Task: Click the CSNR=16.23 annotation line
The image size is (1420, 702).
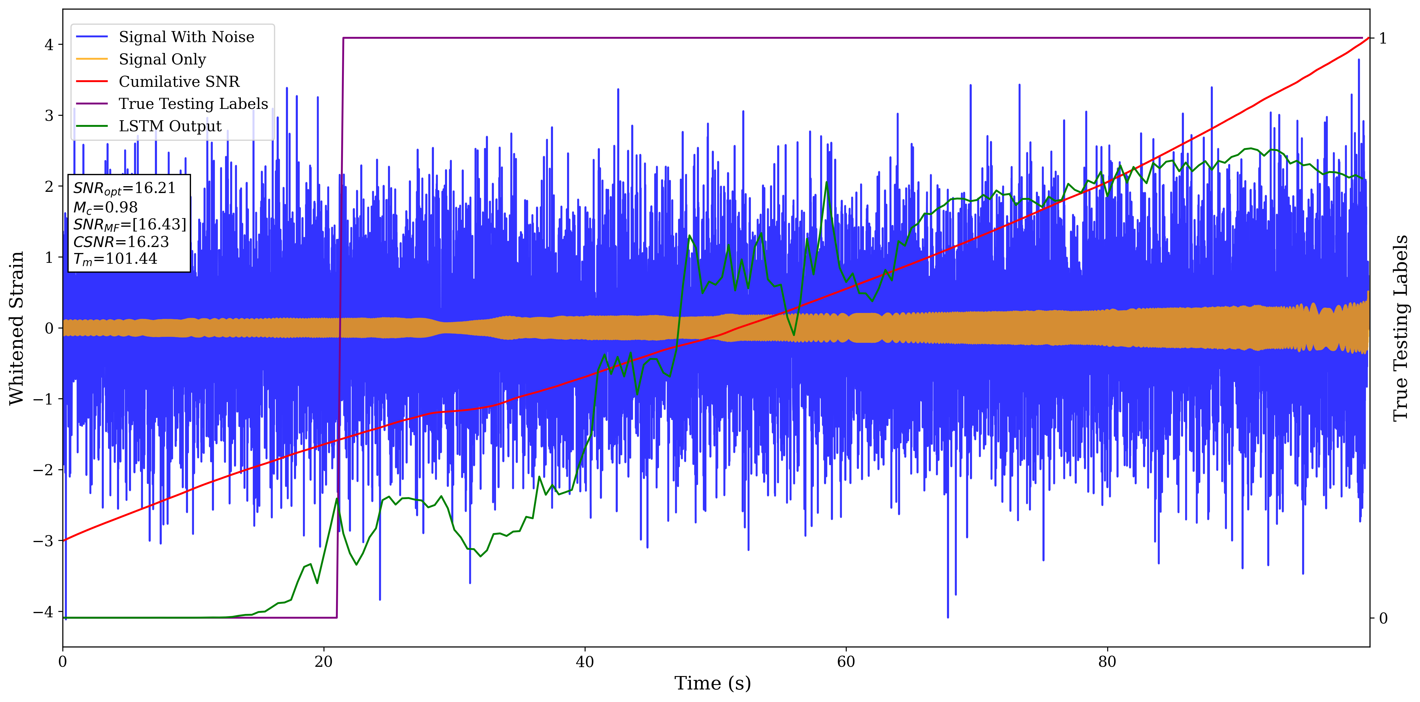Action: click(121, 242)
